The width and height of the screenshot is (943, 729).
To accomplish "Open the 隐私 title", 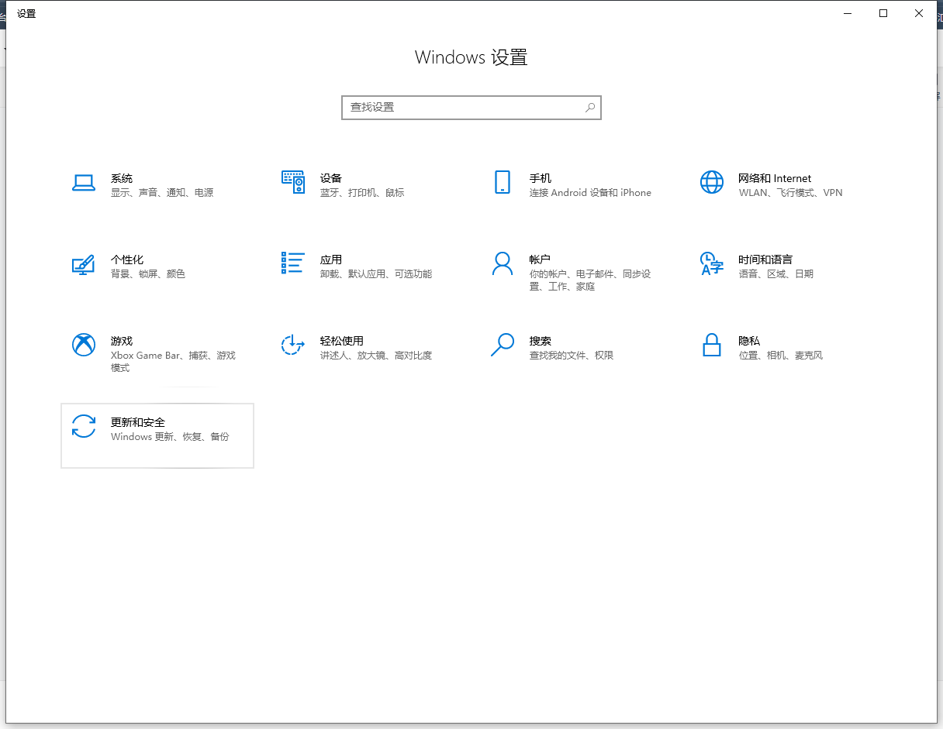I will click(749, 341).
